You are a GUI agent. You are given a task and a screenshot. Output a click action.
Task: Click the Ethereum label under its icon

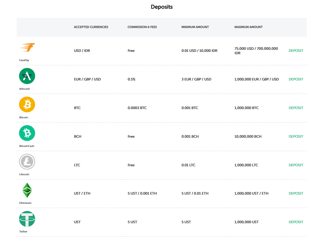click(x=25, y=203)
